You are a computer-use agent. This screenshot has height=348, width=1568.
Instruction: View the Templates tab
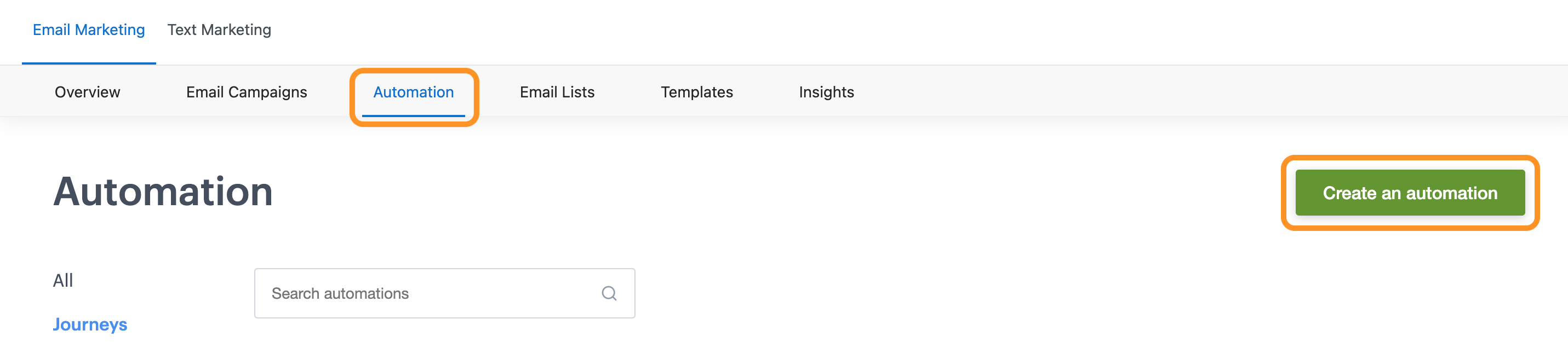pyautogui.click(x=697, y=92)
